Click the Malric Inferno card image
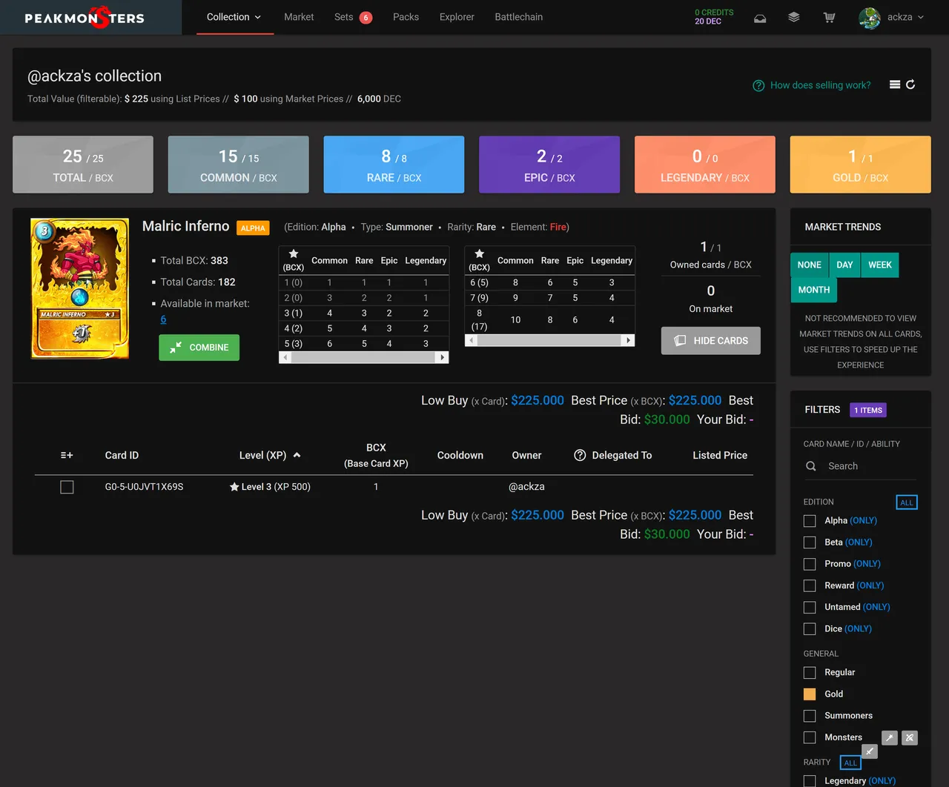This screenshot has height=787, width=949. pos(80,288)
